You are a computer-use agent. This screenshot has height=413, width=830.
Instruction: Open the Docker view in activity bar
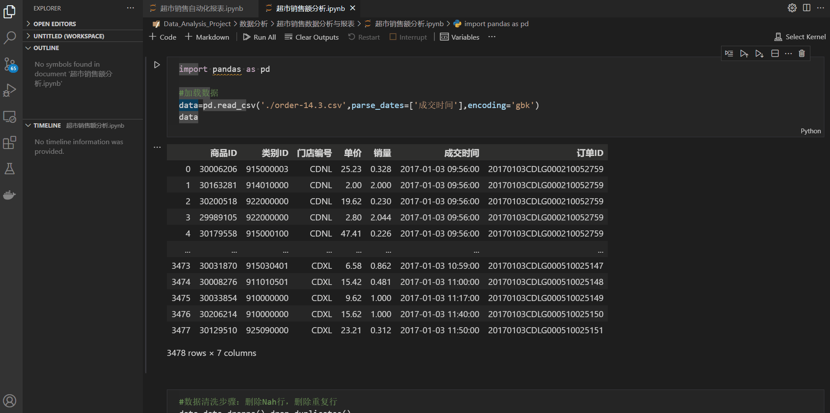click(x=10, y=195)
